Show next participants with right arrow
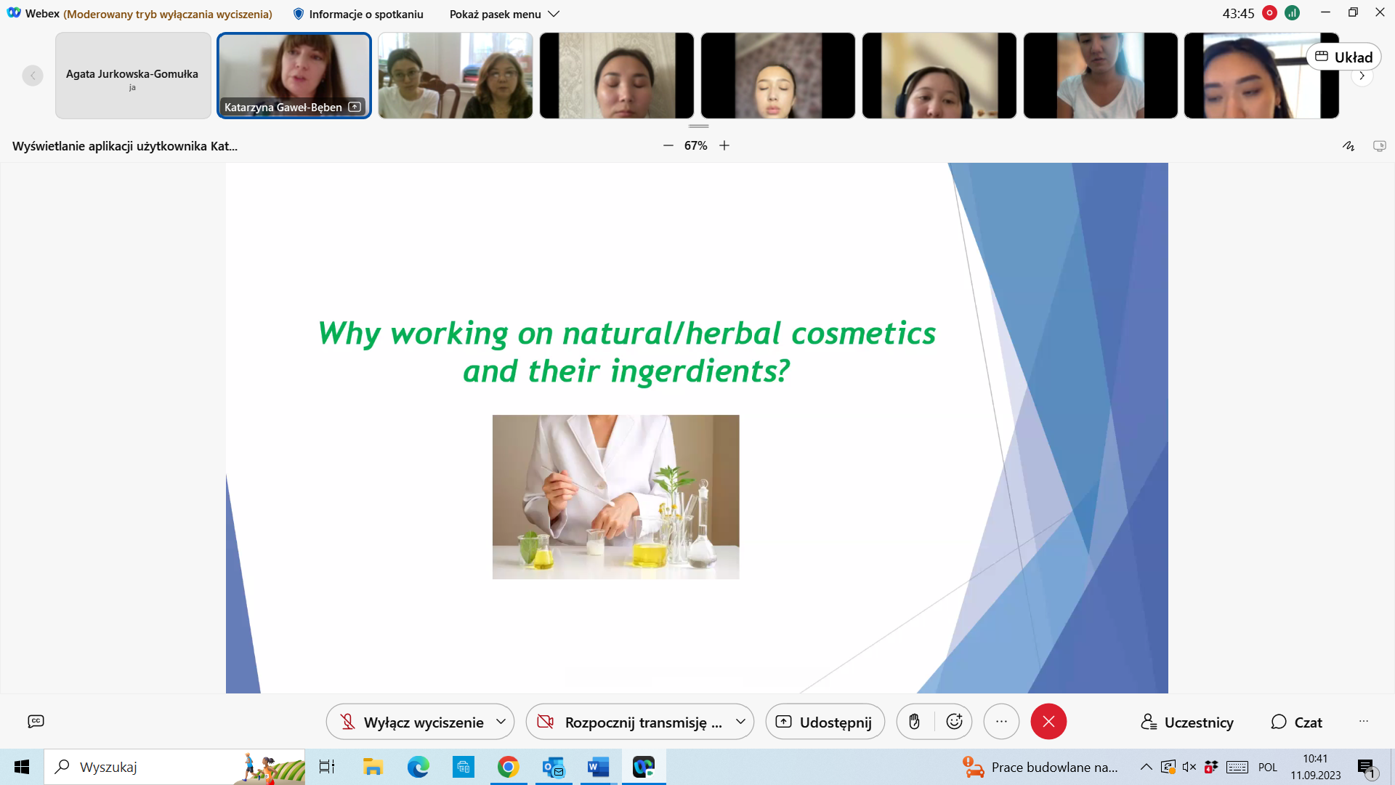1395x785 pixels. 1362,76
